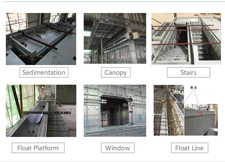Open the Canopy formwork photo
The image size is (225, 162).
(115, 38)
